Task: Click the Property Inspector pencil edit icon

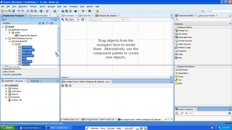Action: (x=182, y=113)
